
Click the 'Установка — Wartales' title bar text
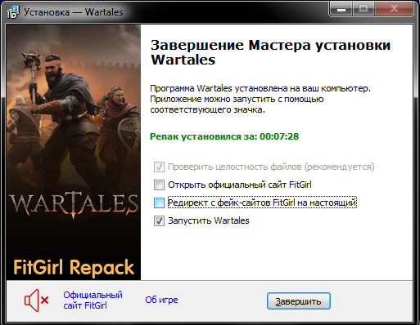73,12
